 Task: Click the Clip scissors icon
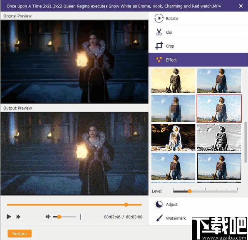[x=159, y=32]
